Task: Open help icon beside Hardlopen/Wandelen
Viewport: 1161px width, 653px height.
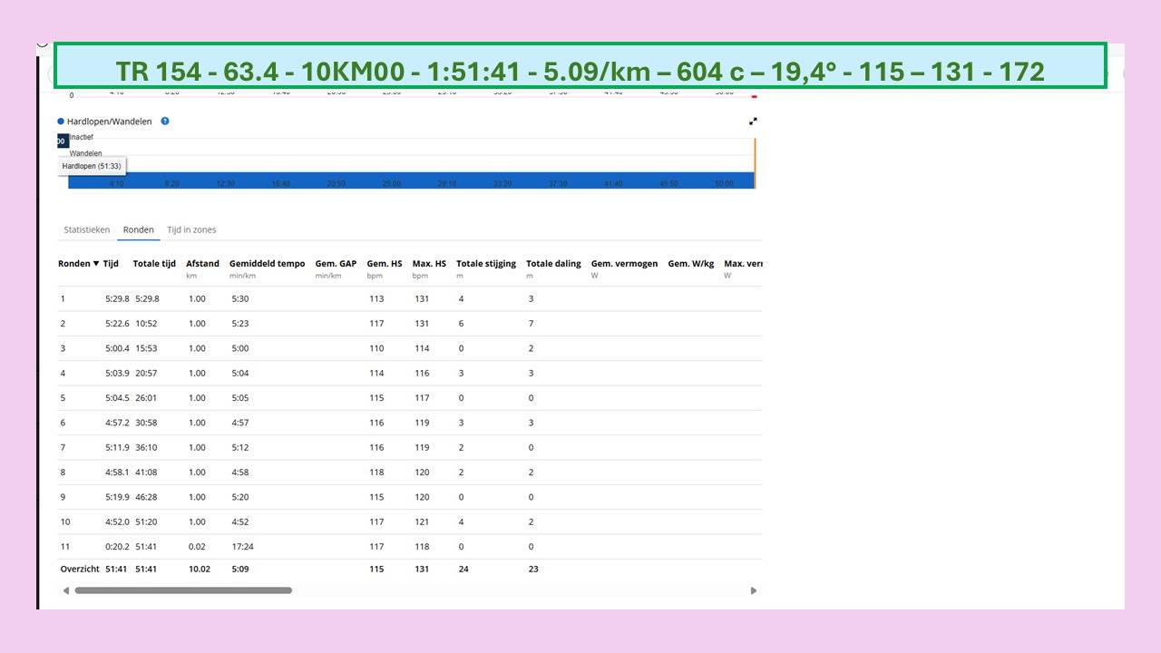Action: click(165, 121)
